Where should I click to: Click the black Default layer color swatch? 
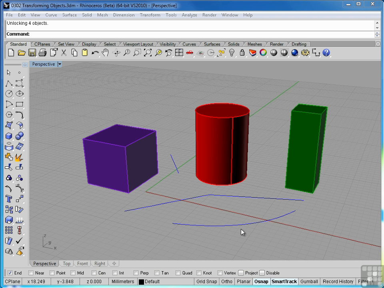pyautogui.click(x=141, y=282)
